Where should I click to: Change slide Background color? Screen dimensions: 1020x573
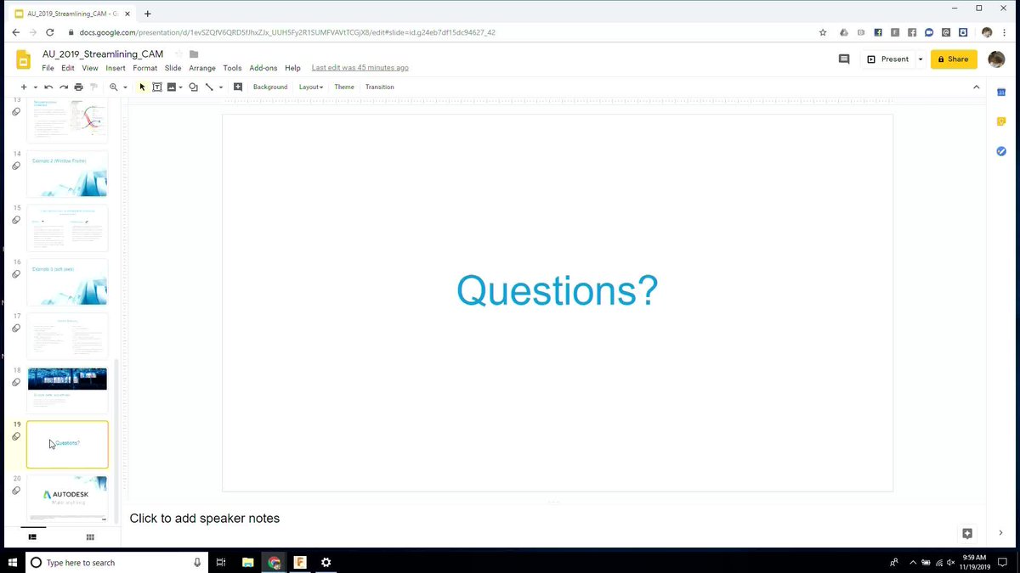[x=269, y=86]
